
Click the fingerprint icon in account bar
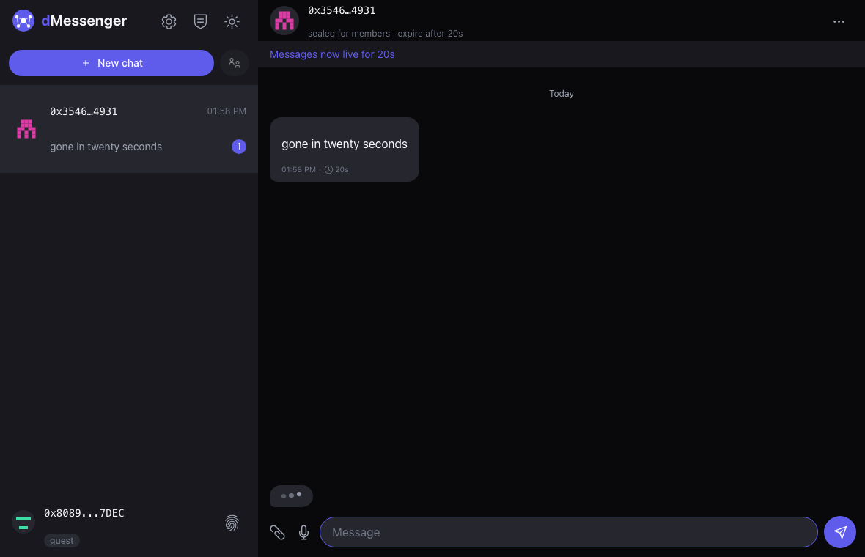232,523
